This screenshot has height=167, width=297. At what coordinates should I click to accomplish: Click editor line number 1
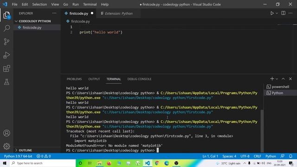(x=71, y=27)
